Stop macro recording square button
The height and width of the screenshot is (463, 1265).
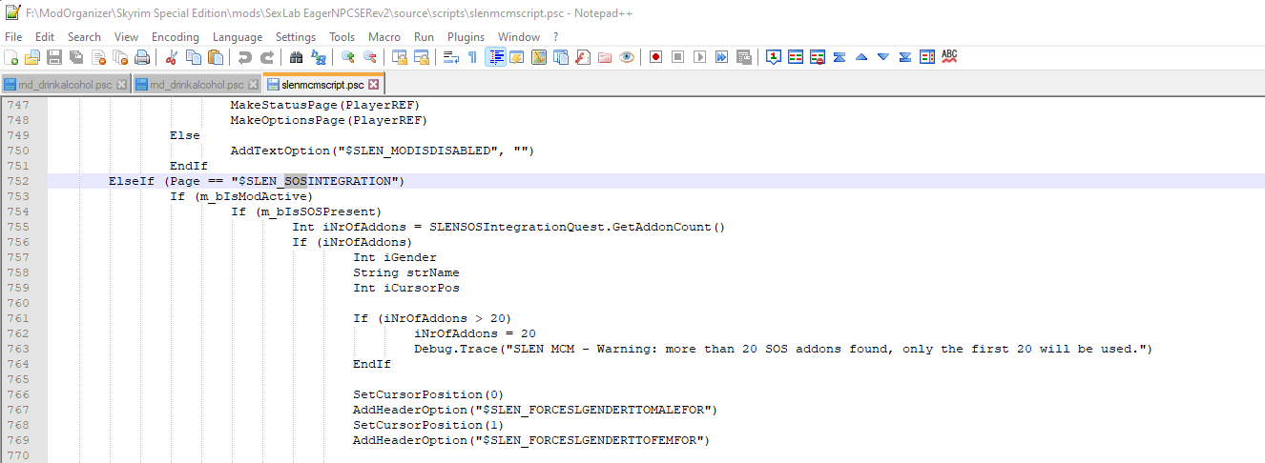[x=678, y=57]
